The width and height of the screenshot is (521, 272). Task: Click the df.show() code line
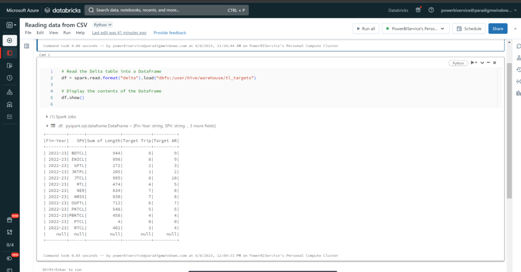(x=73, y=97)
